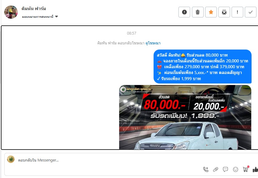258x178 pixels.
Task: Mark conversation done with checkmark button
Action: (250, 12)
